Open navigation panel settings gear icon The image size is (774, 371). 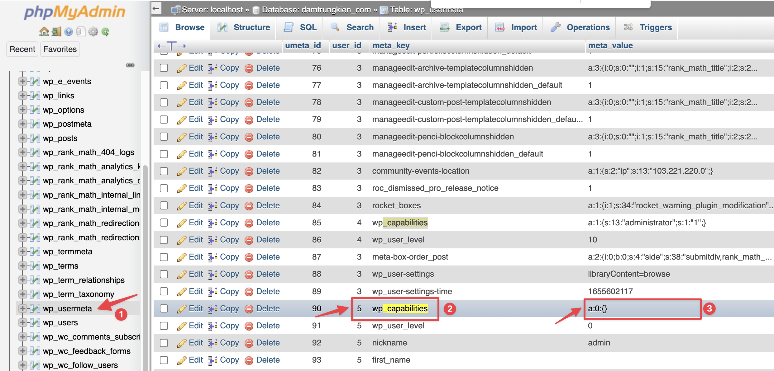coord(93,32)
